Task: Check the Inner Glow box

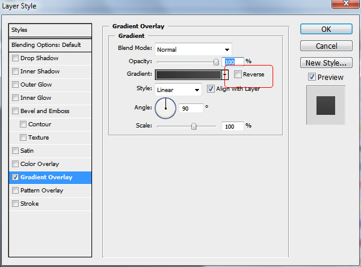Action: 15,98
